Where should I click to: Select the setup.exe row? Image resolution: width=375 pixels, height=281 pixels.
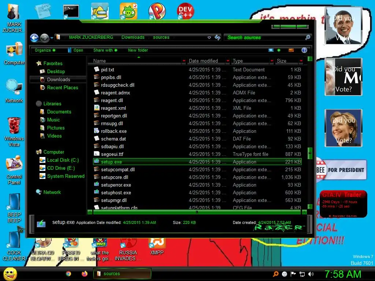[197, 162]
